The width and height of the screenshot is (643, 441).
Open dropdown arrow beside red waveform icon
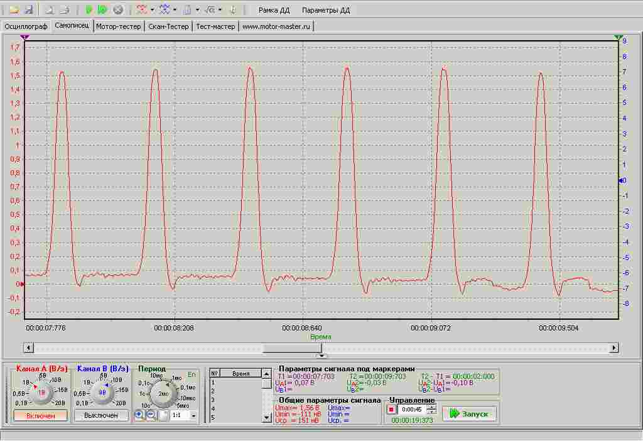point(153,10)
